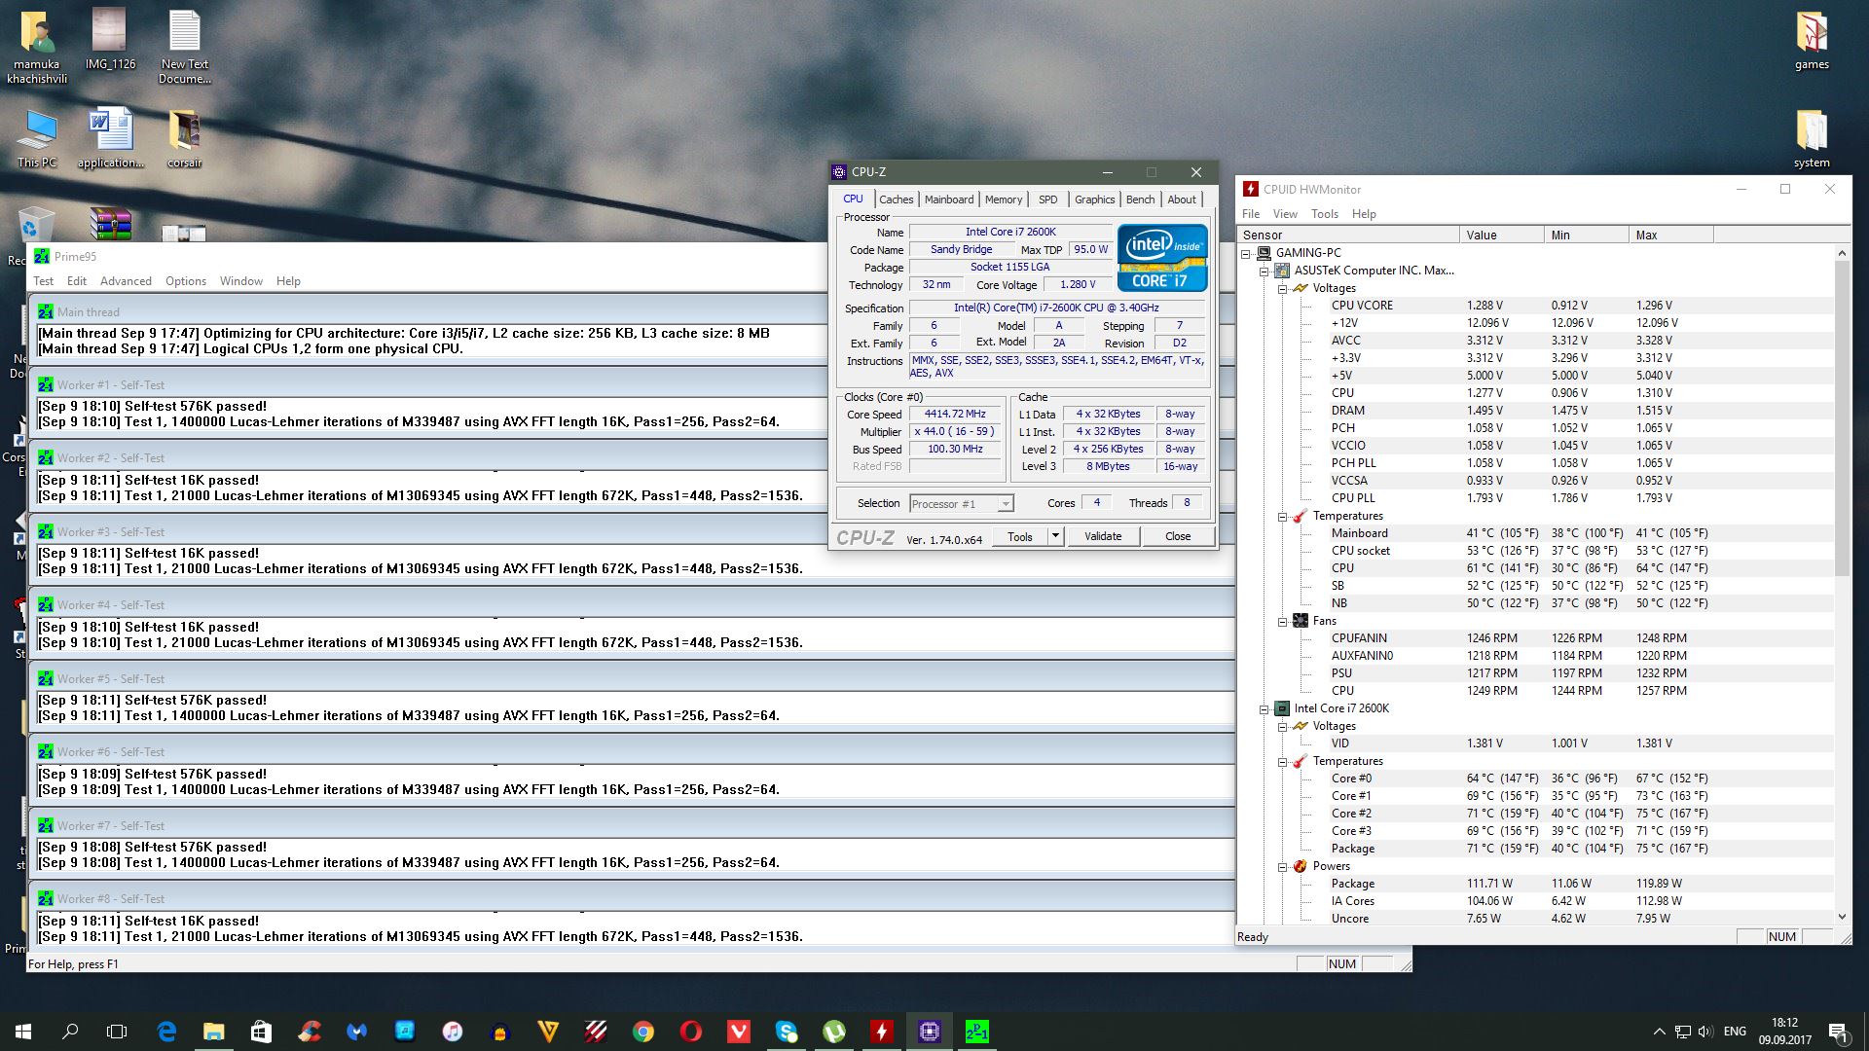This screenshot has width=1869, height=1051.
Task: Open View menu in HWMonitor
Action: 1285,214
